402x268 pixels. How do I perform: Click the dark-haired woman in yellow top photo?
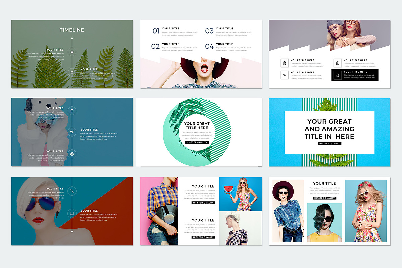pos(324,222)
